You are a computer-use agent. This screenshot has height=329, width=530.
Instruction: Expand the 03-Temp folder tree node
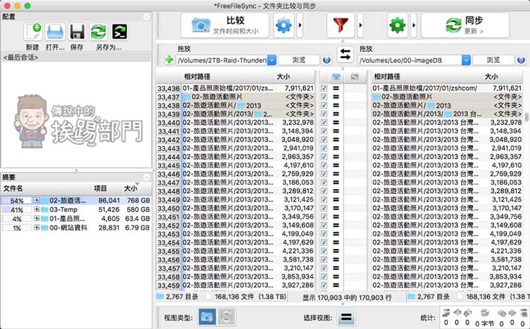(x=37, y=210)
